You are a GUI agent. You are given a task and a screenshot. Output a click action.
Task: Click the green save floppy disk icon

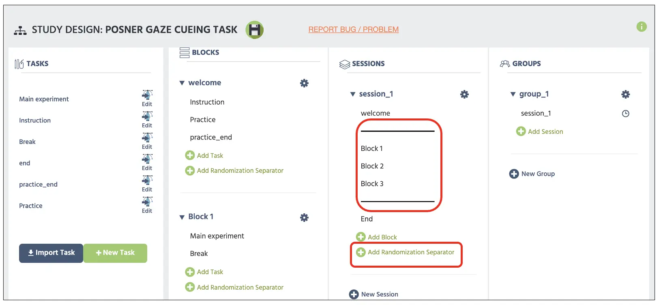coord(255,30)
